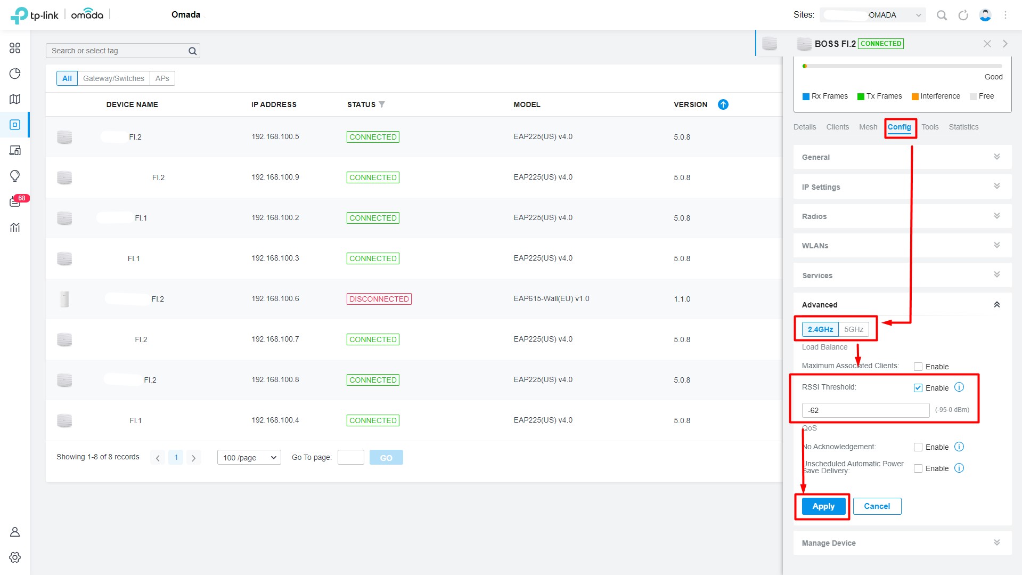
Task: Enable Maximum Associated Clients checkbox
Action: 918,367
